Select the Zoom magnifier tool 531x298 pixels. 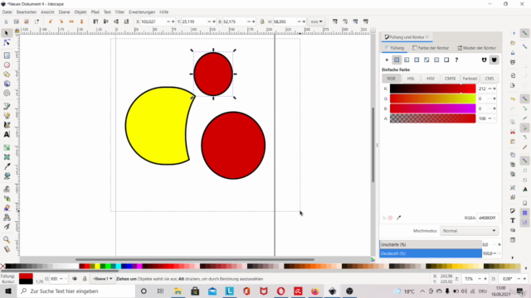(x=7, y=239)
